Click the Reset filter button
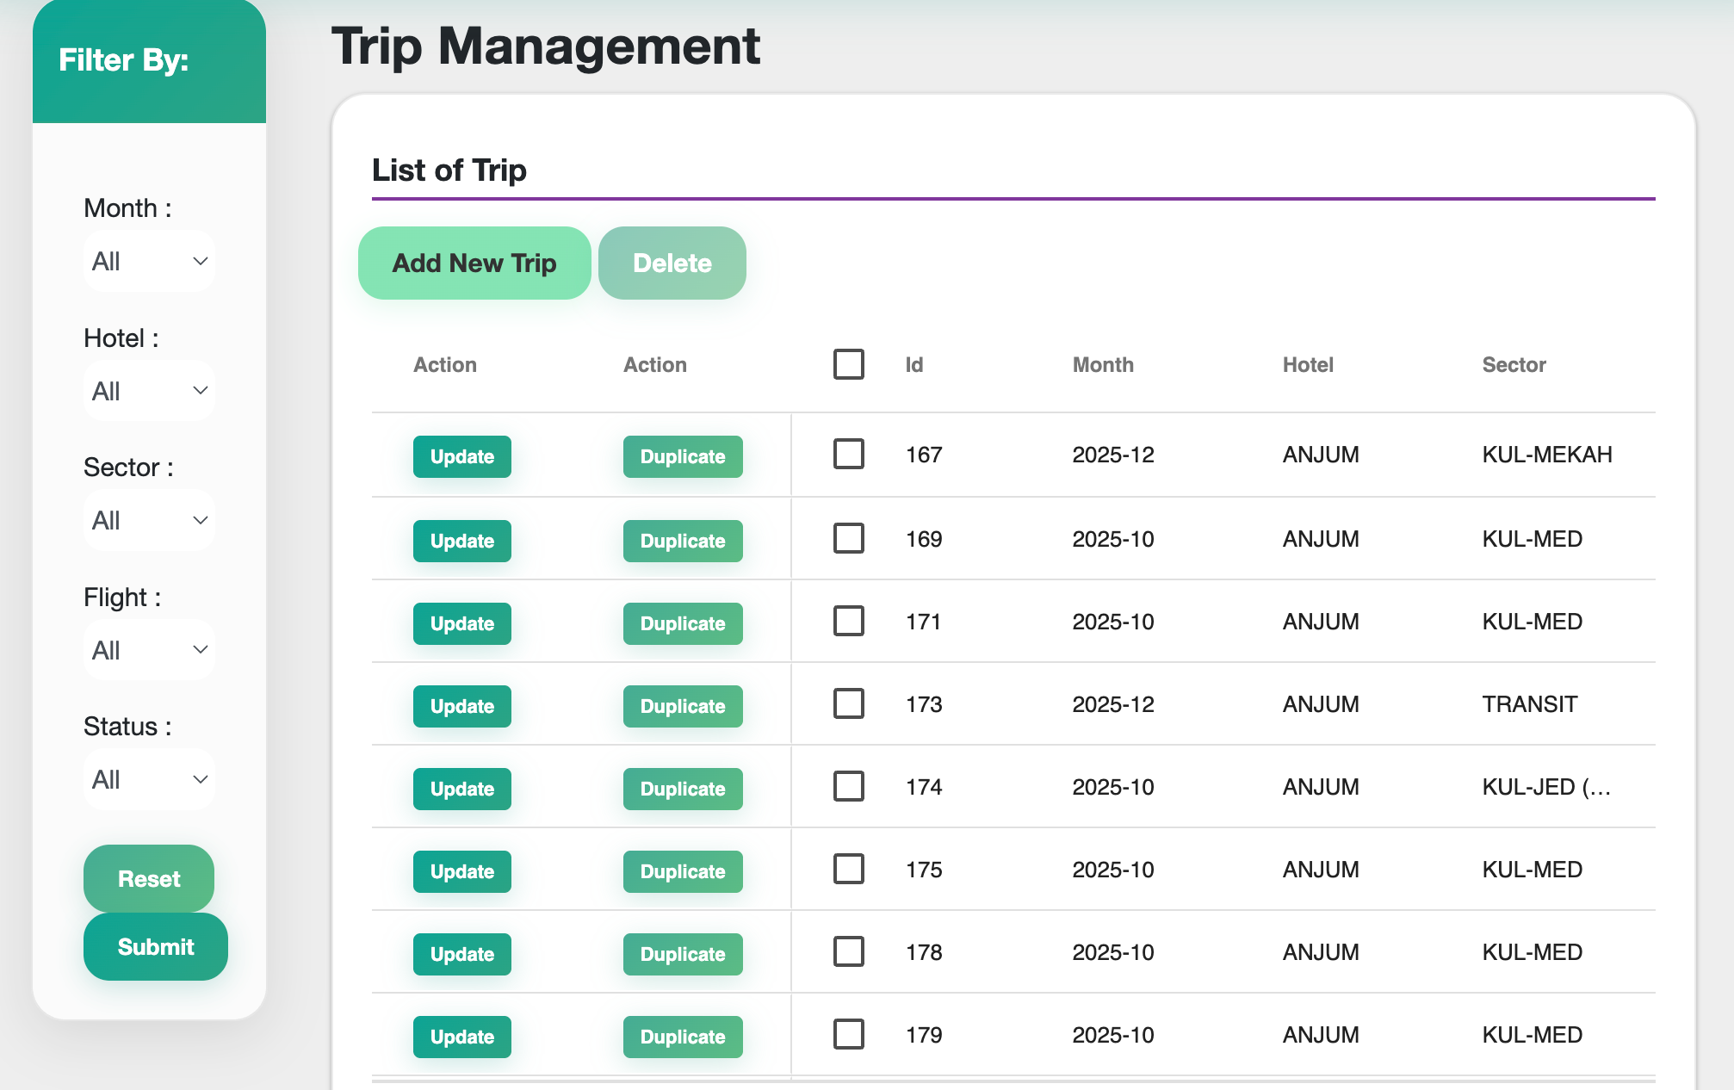 (149, 878)
